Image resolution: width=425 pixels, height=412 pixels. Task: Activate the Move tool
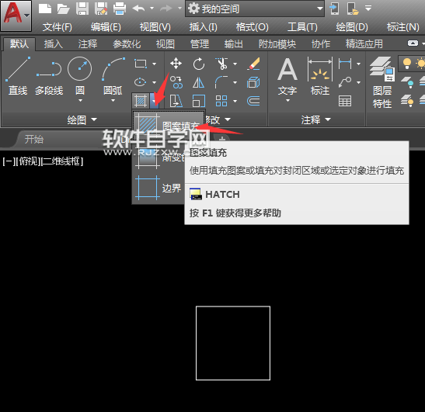pyautogui.click(x=176, y=64)
